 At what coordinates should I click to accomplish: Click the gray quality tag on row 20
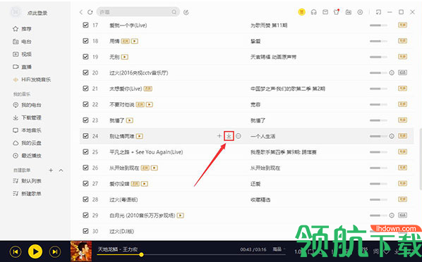(x=403, y=73)
